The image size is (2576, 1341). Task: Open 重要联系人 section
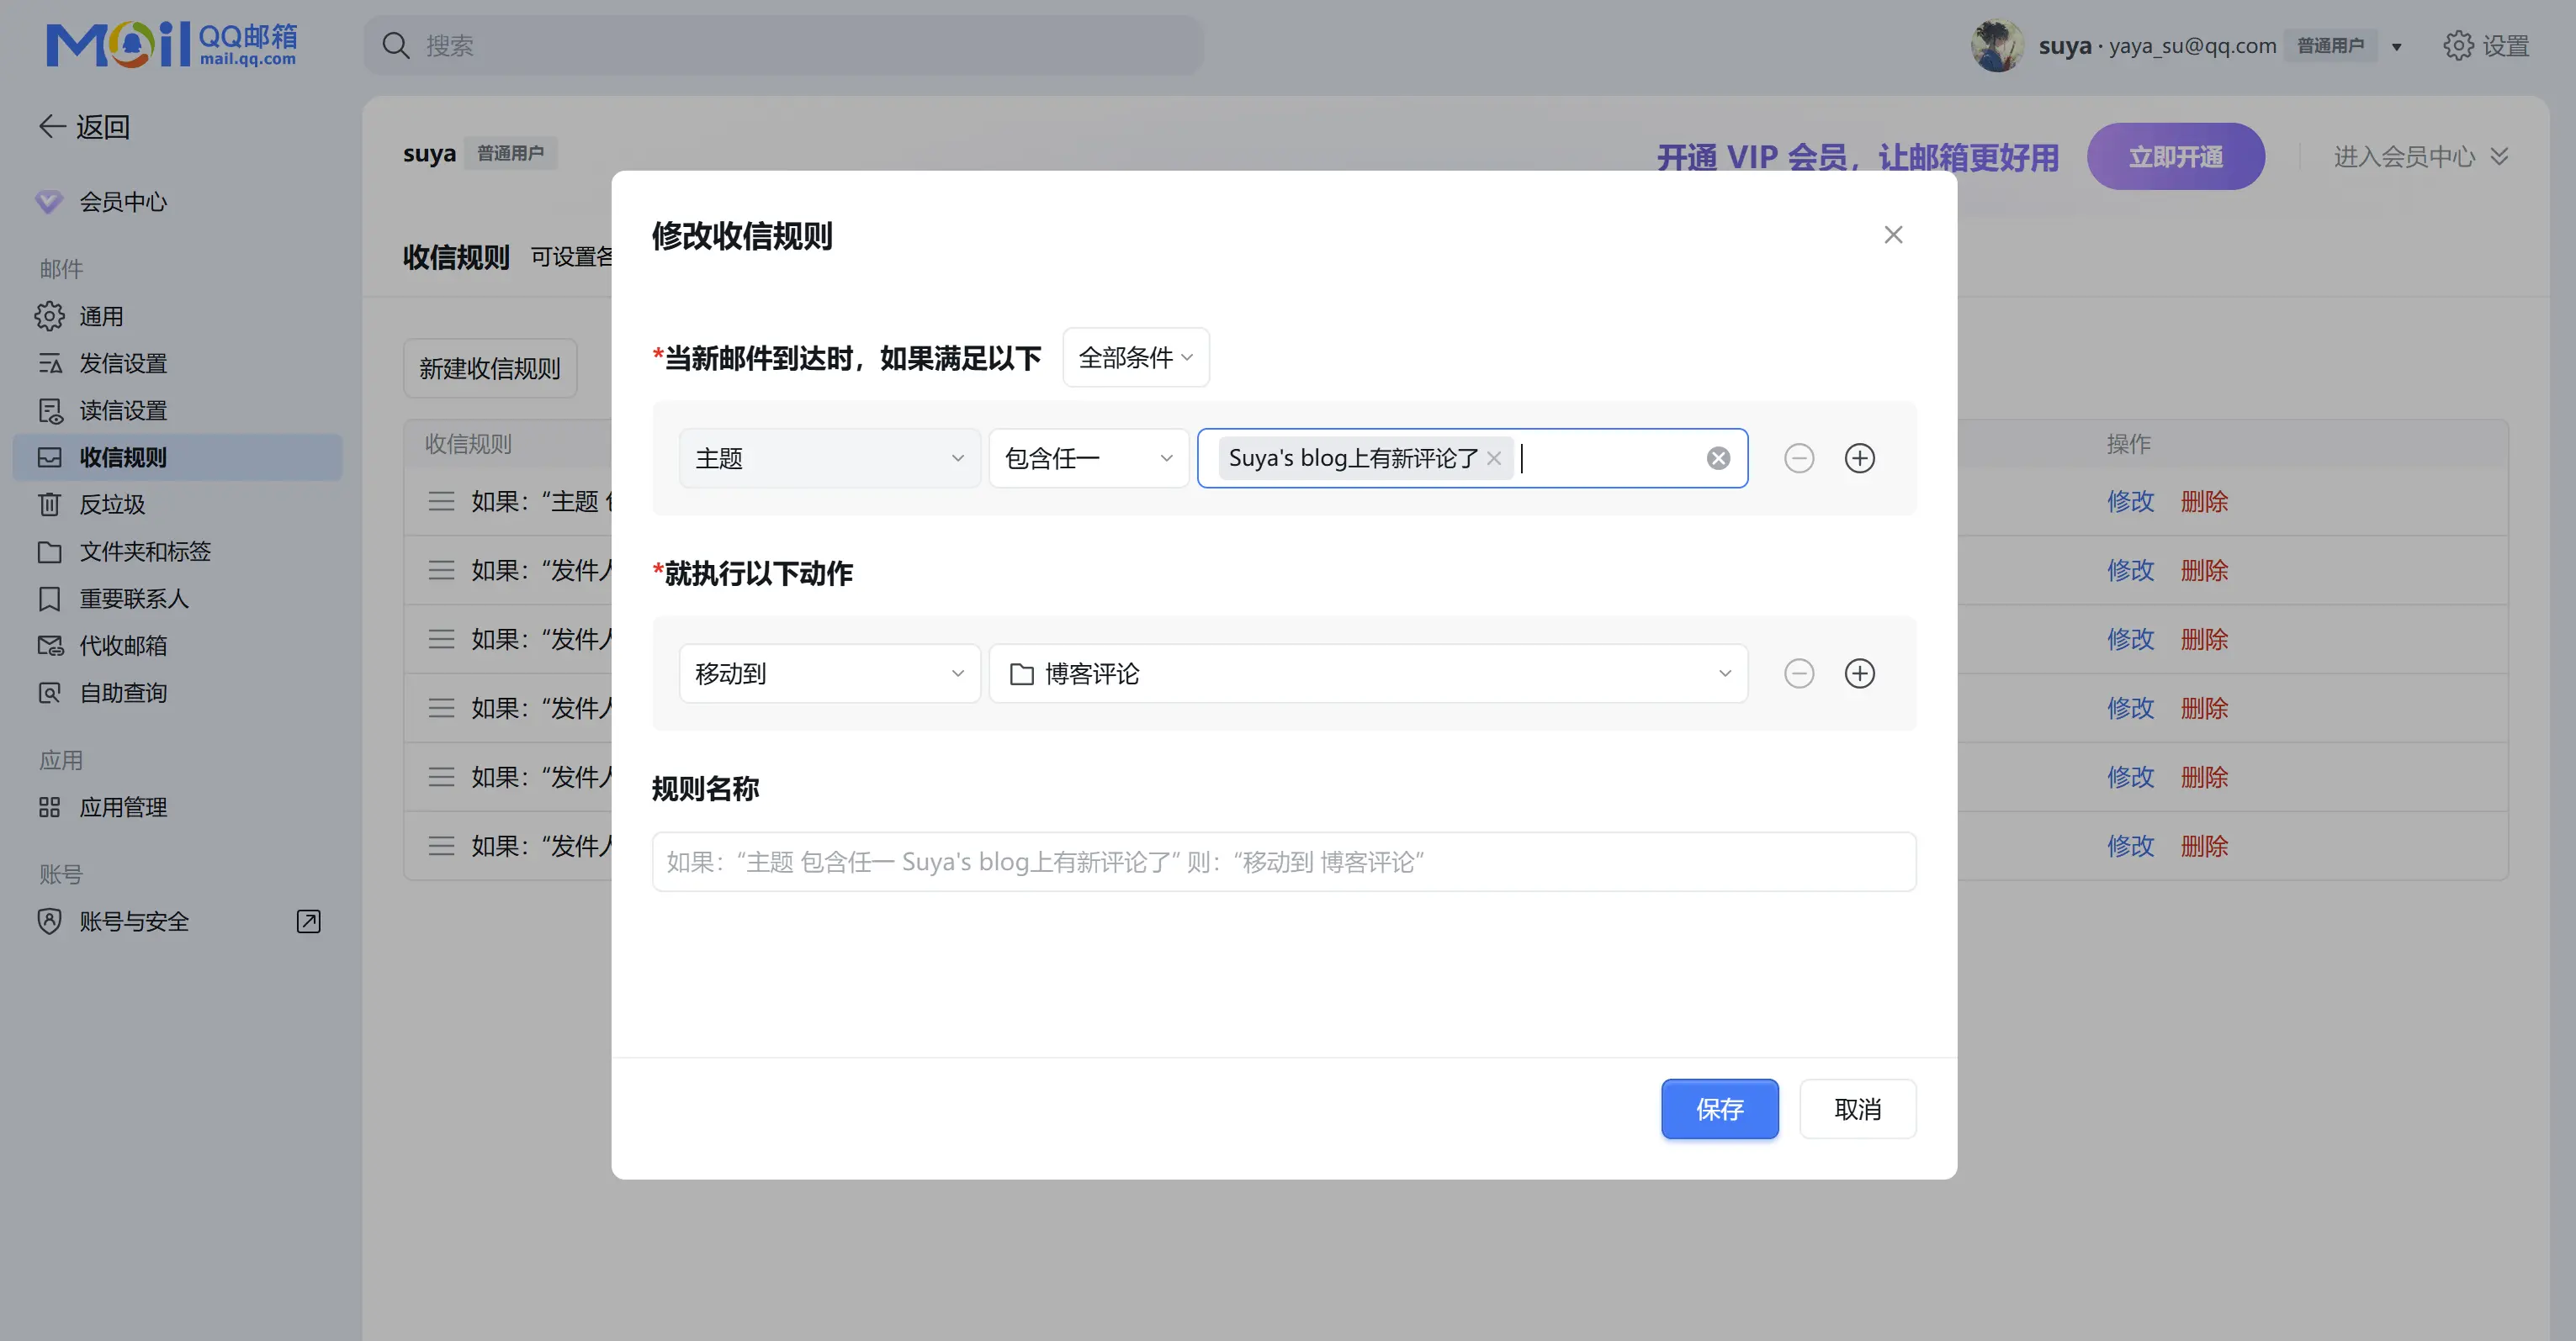tap(135, 599)
